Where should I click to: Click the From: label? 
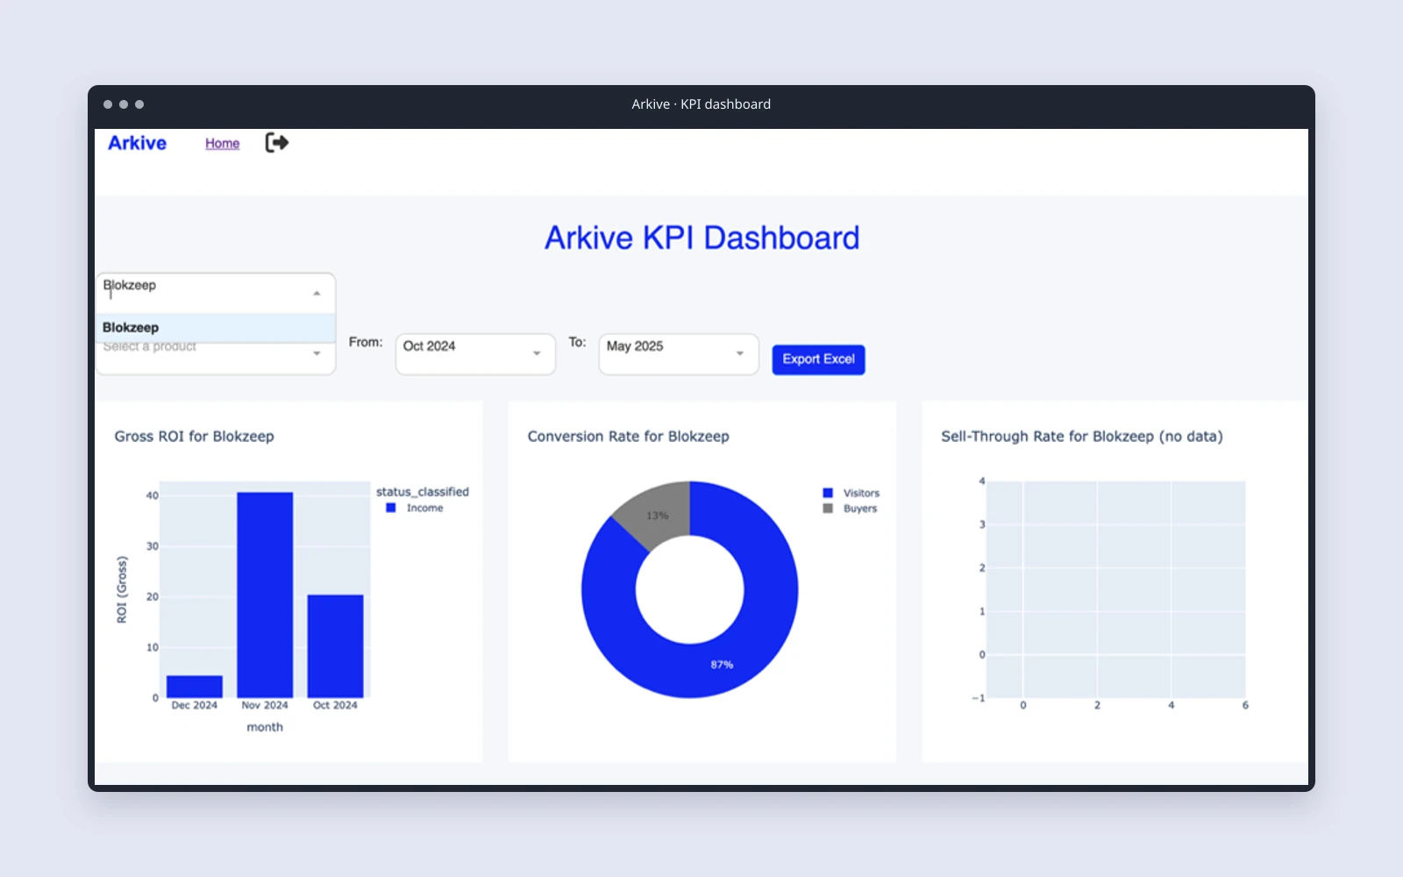(x=366, y=342)
